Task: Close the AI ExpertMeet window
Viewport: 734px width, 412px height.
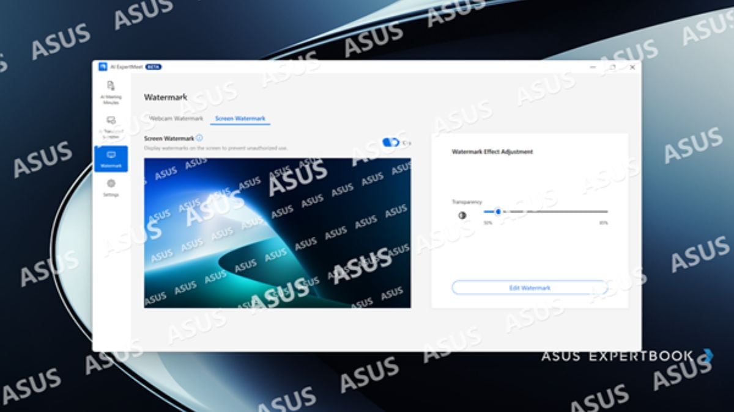Action: [x=632, y=67]
